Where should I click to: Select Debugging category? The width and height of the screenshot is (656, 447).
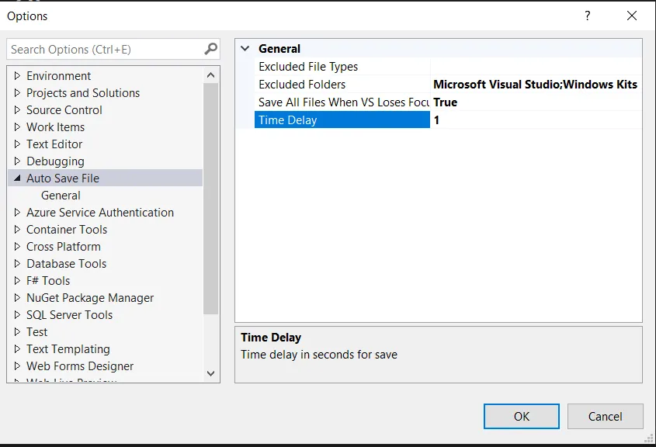point(55,161)
